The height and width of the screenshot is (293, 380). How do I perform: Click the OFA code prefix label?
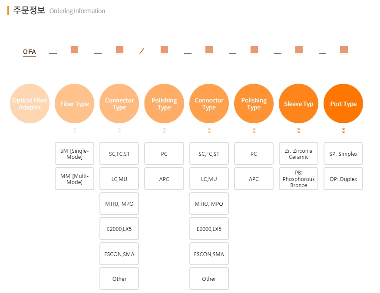pos(30,52)
